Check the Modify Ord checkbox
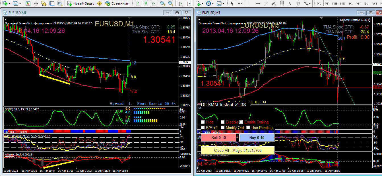Image resolution: width=382 pixels, height=176 pixels. 223,128
